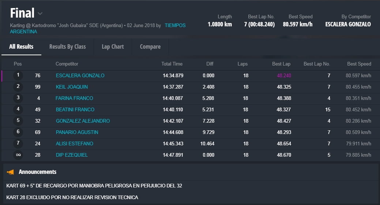Switch to the Compare tab
The height and width of the screenshot is (205, 380).
(150, 46)
